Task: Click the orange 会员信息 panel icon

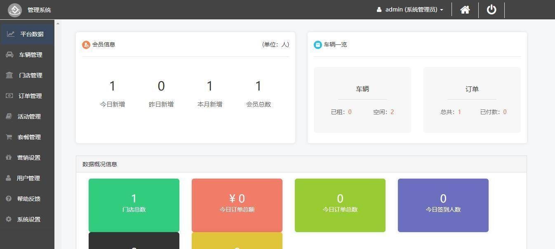Action: coord(86,45)
